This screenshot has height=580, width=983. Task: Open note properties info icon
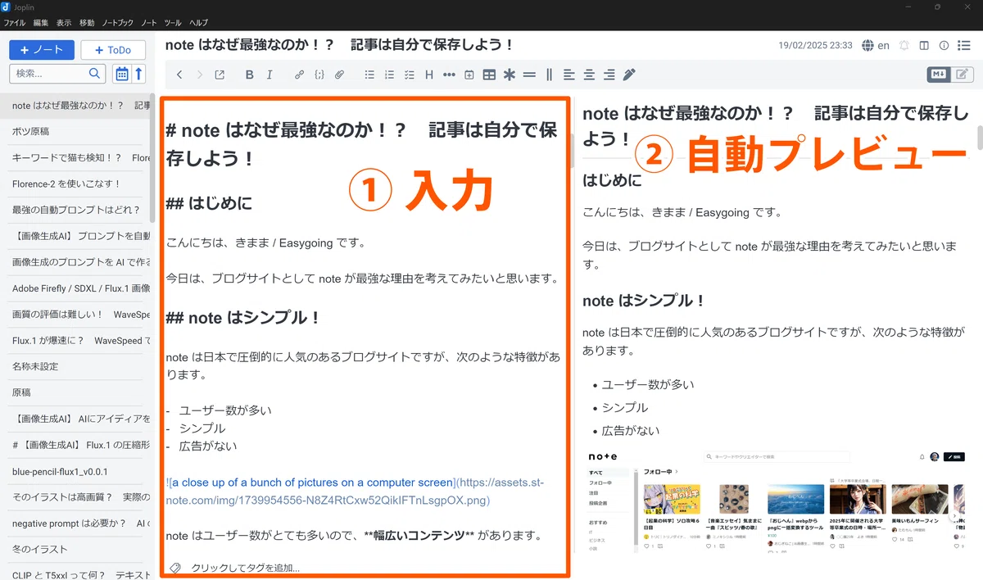[944, 46]
